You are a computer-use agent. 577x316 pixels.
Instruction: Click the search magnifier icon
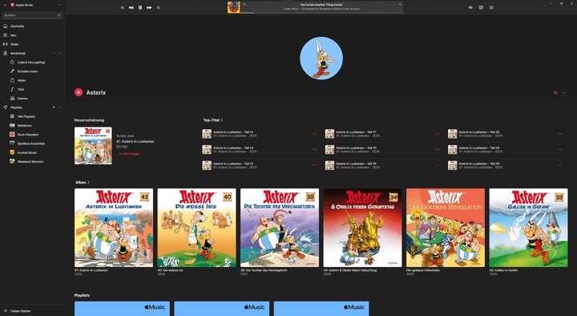pos(59,15)
